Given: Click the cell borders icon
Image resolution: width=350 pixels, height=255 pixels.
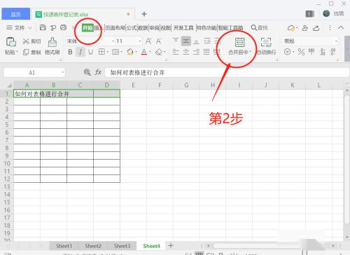Looking at the screenshot, I should coord(101,52).
